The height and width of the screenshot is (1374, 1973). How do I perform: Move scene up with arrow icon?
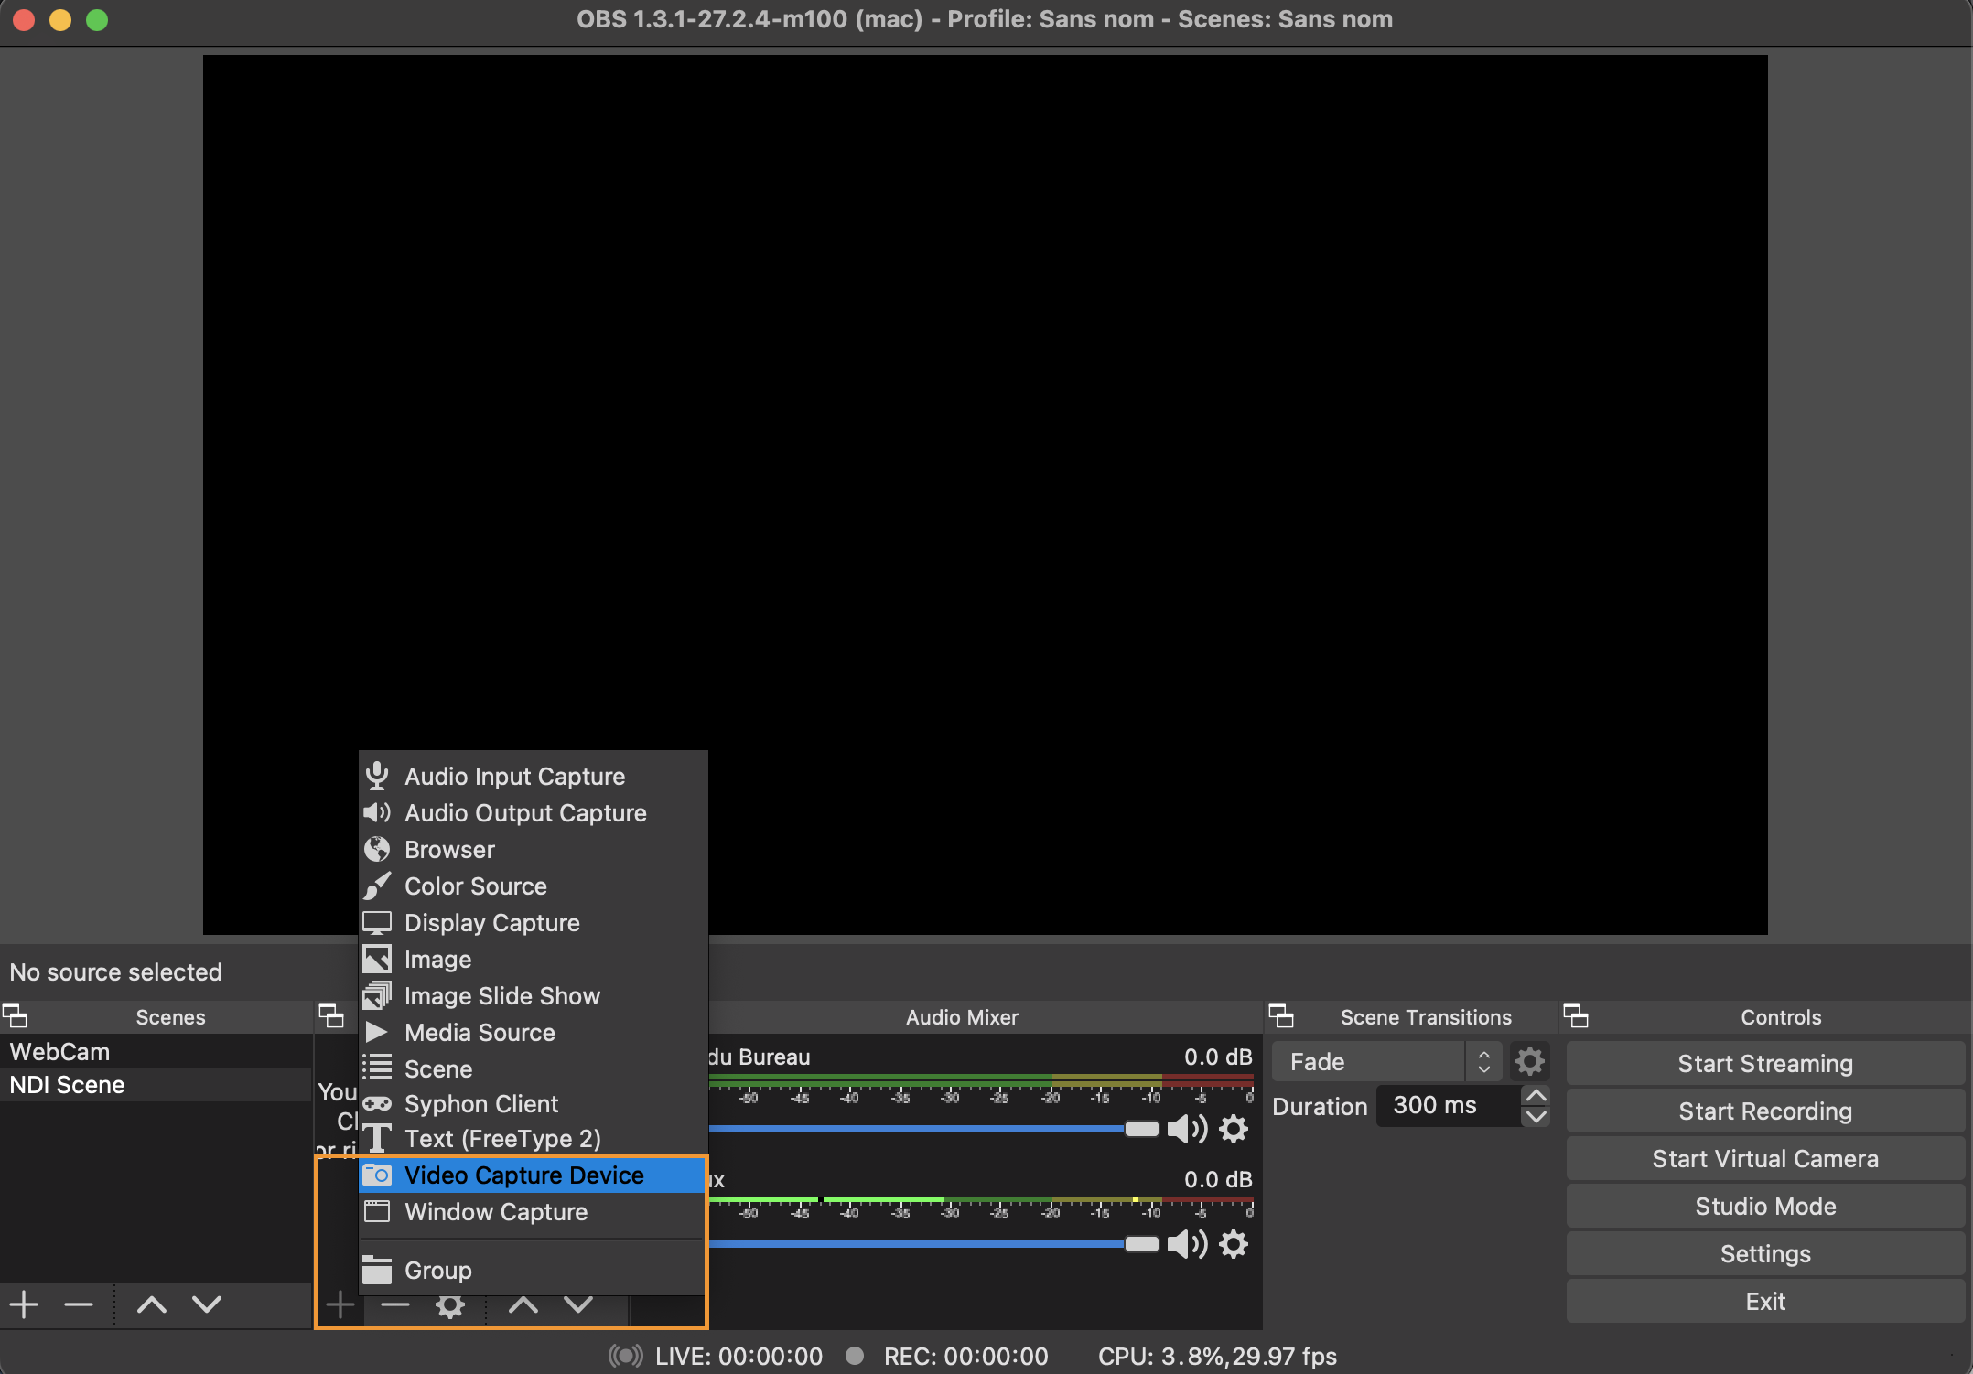click(x=152, y=1304)
